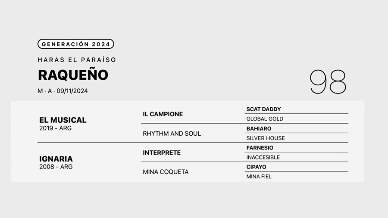Click the horse name RAQUEÑO

[x=73, y=75]
